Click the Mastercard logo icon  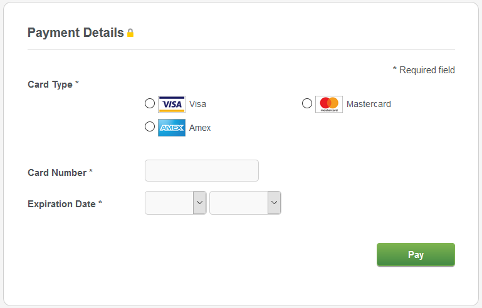point(329,104)
